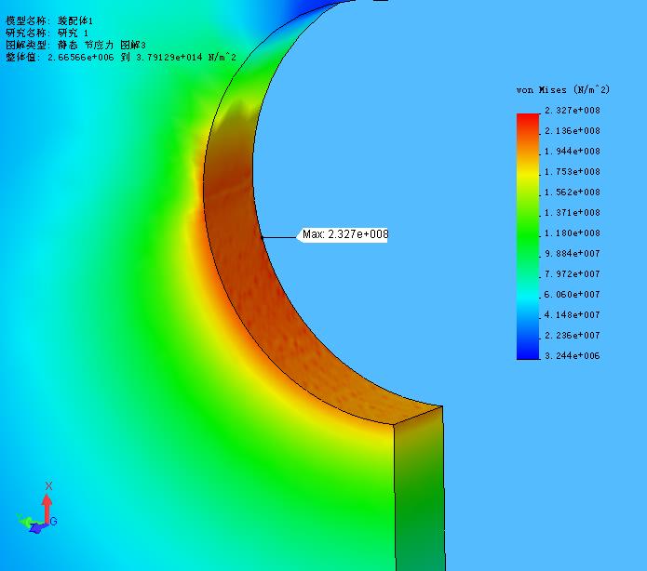Image resolution: width=647 pixels, height=571 pixels.
Task: Click the von Mises color legend bar
Action: coord(528,236)
